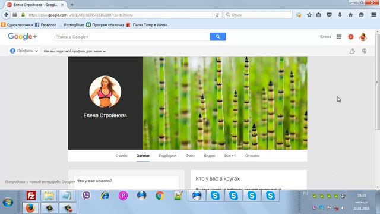Open the Windows Start button
The image size is (380, 214).
8,202
